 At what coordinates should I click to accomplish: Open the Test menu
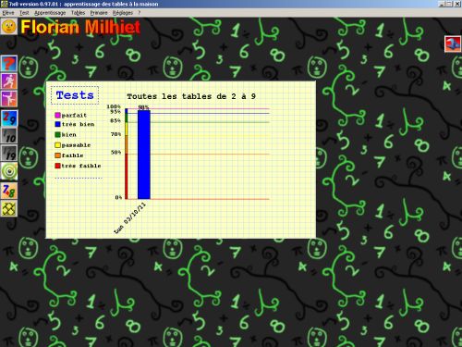(x=24, y=13)
